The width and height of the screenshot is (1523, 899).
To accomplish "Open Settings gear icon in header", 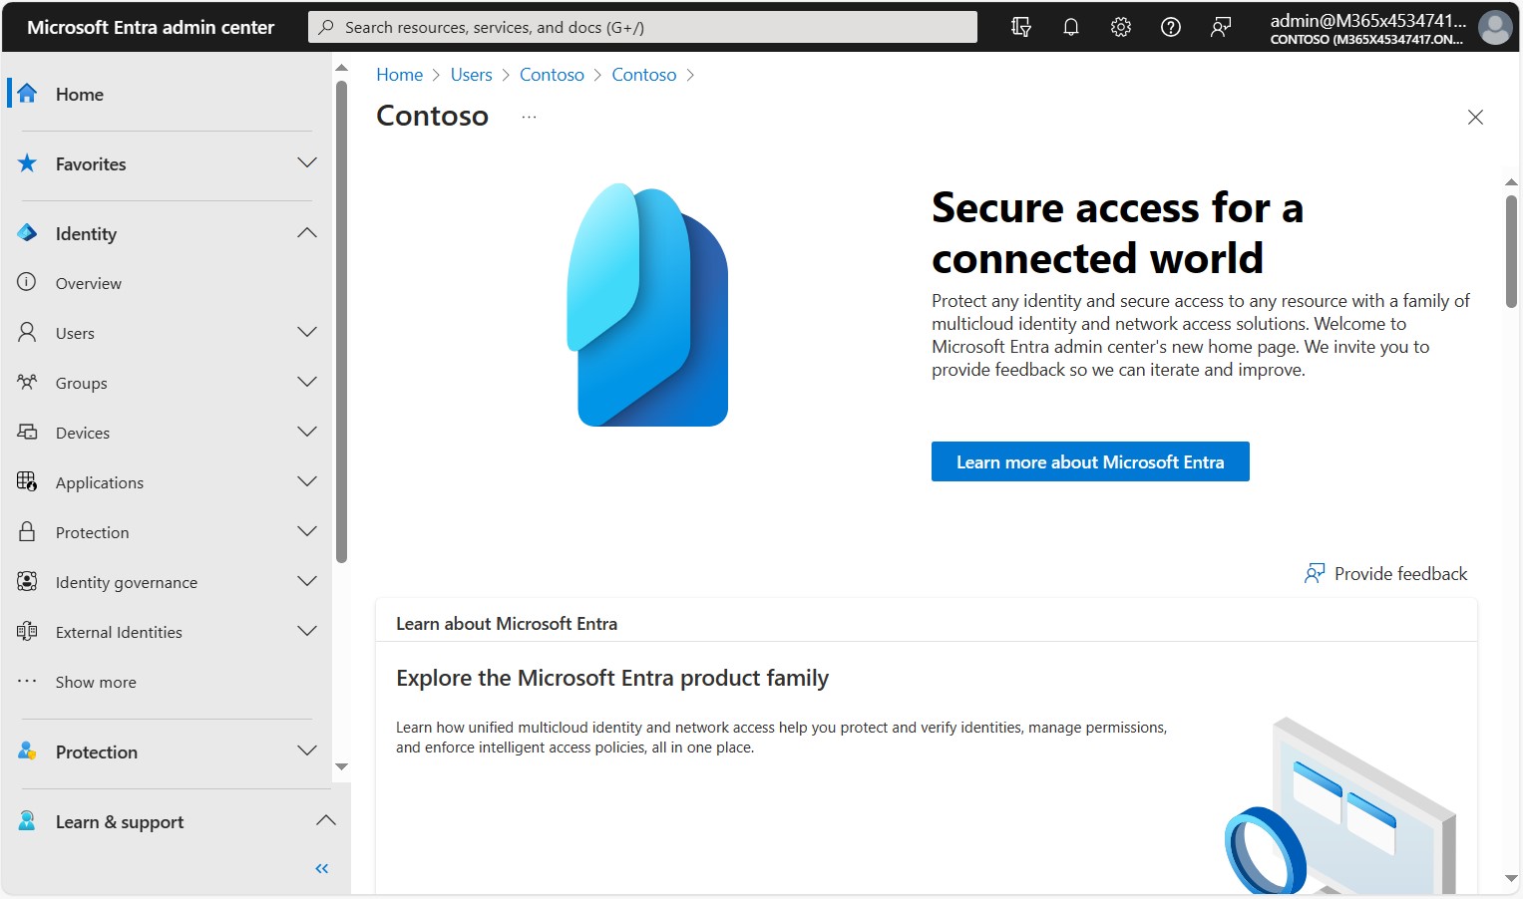I will coord(1121,27).
